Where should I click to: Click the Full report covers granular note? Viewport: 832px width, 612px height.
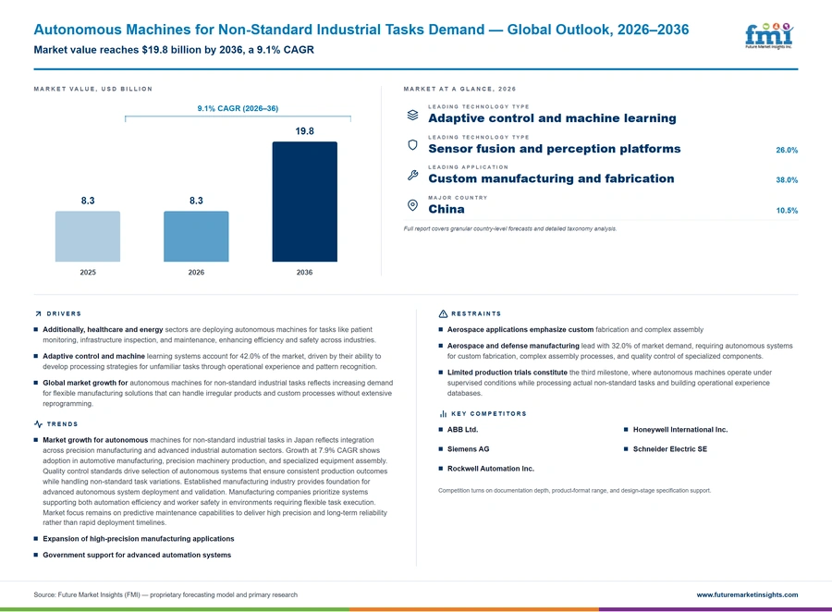coord(510,228)
